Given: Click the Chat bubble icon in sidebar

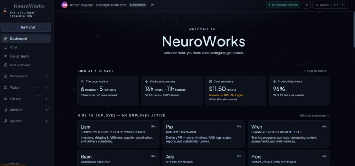Looking at the screenshot, I should (5, 48).
